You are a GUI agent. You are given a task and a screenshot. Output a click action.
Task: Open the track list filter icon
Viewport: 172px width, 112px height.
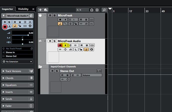pos(97,10)
